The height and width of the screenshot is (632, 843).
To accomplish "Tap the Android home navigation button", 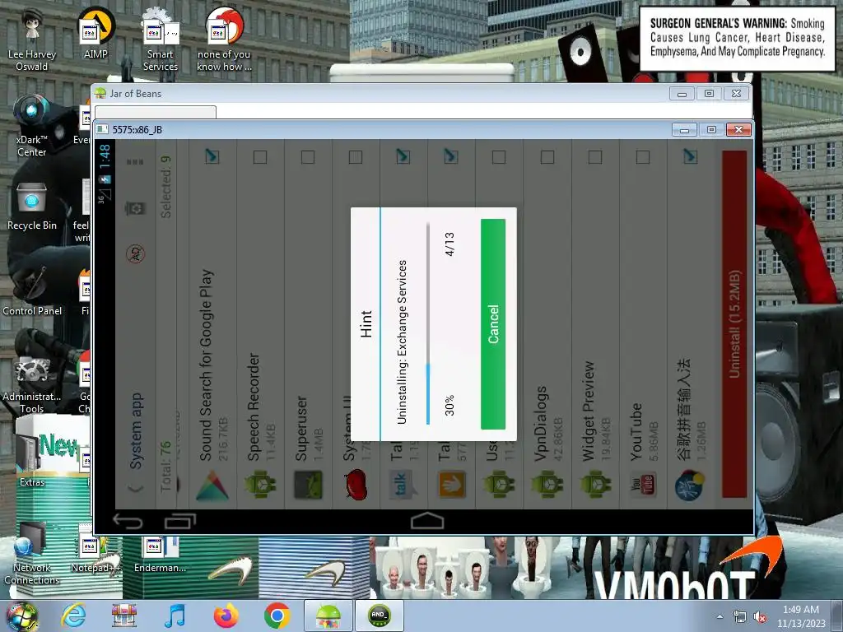I will [427, 521].
